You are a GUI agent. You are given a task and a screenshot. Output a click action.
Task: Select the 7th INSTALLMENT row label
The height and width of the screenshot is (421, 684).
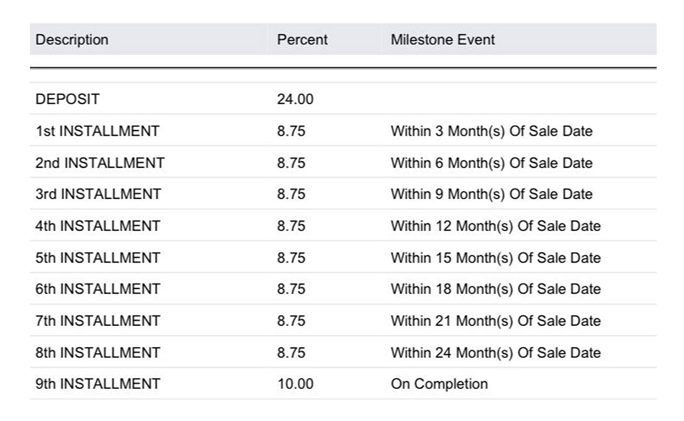click(x=98, y=320)
